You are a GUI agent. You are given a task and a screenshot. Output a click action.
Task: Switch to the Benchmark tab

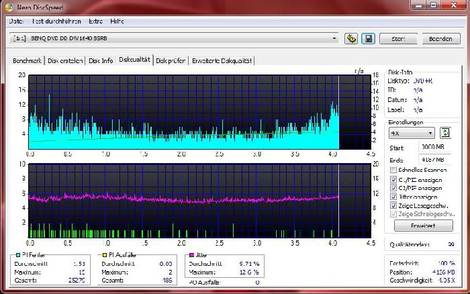27,60
